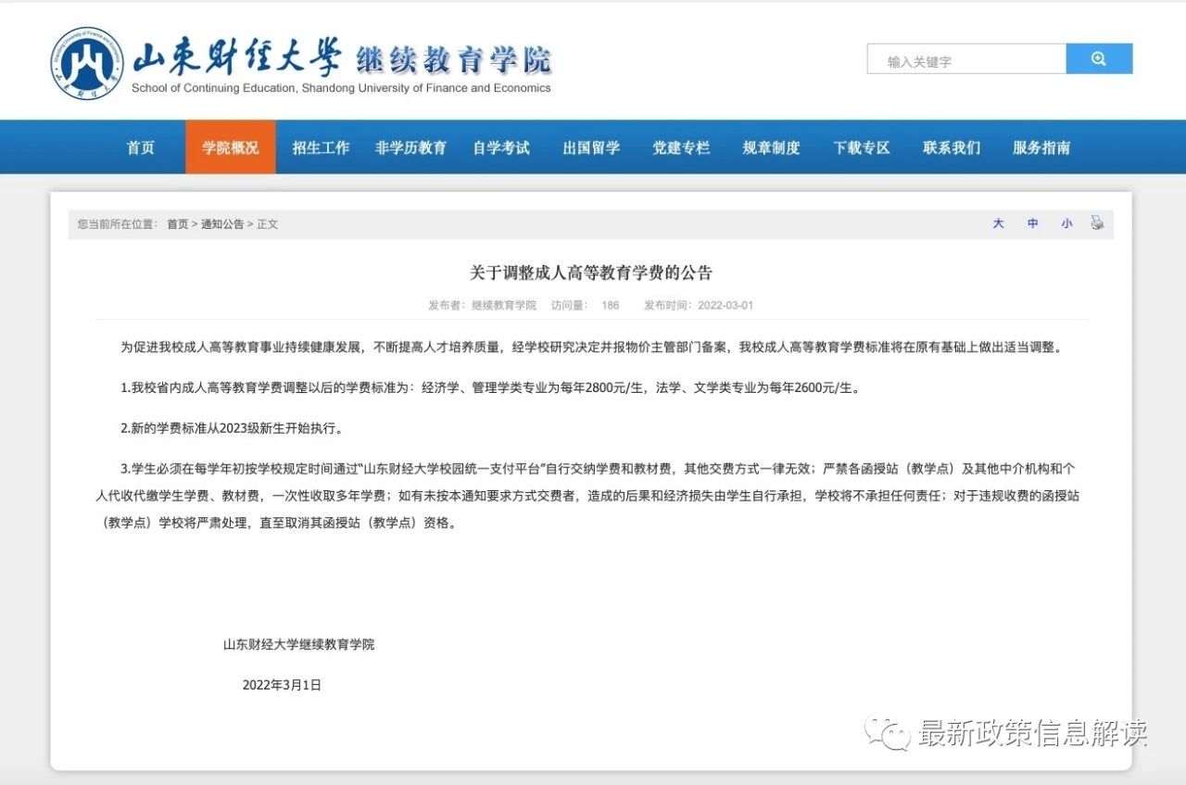This screenshot has width=1186, height=785.
Task: Open the 规章制度 menu item
Action: coord(771,147)
